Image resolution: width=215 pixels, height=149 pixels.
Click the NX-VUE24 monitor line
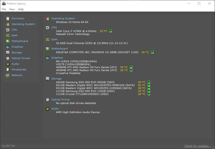(x=76, y=61)
